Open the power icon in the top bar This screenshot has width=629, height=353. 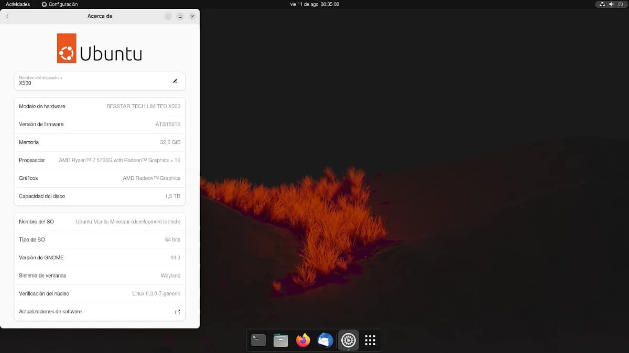coord(620,4)
